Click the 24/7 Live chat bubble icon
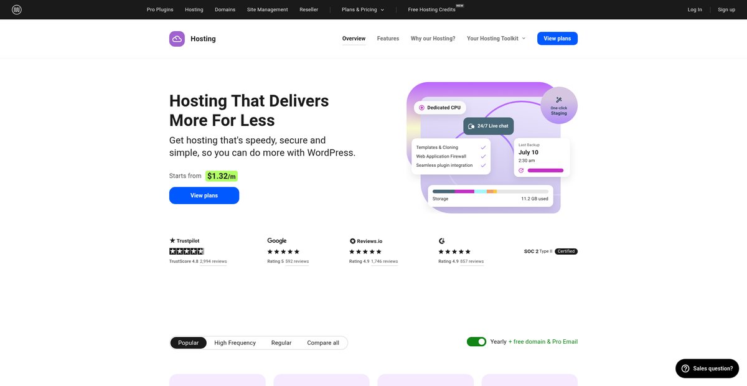The height and width of the screenshot is (386, 747). click(471, 126)
